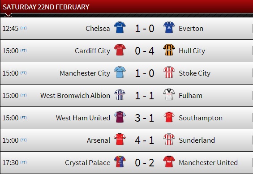Viewport: 253px width, 174px height.
Task: Click the Chelsea blue kit icon
Action: (x=120, y=27)
